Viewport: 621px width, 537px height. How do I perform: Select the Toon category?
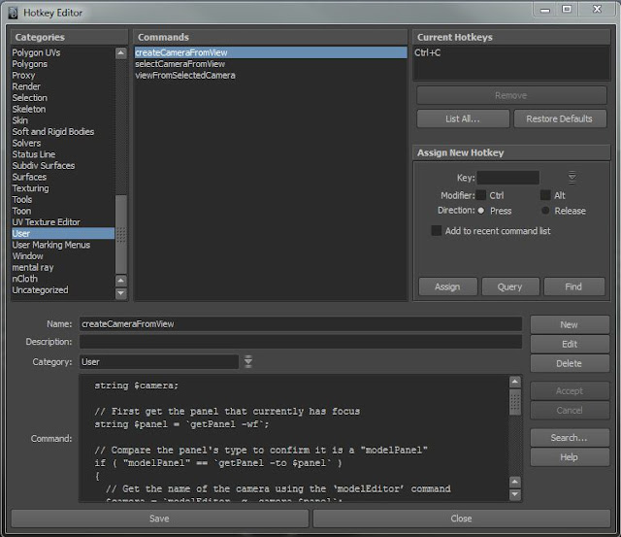[62, 211]
